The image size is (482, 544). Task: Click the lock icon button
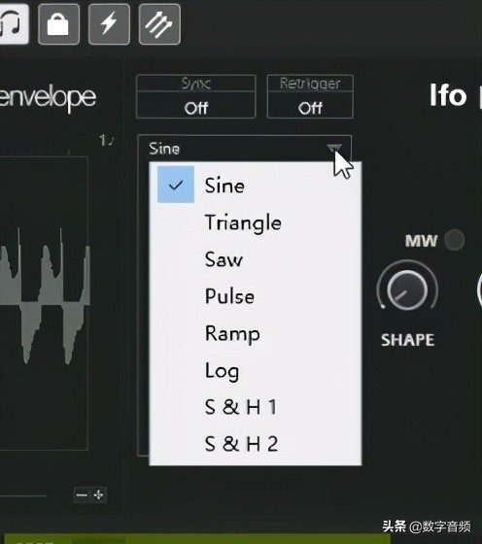point(58,24)
